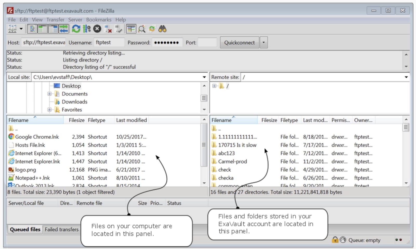The width and height of the screenshot is (416, 249).
Task: Open the Transfer menu
Action: pos(55,19)
